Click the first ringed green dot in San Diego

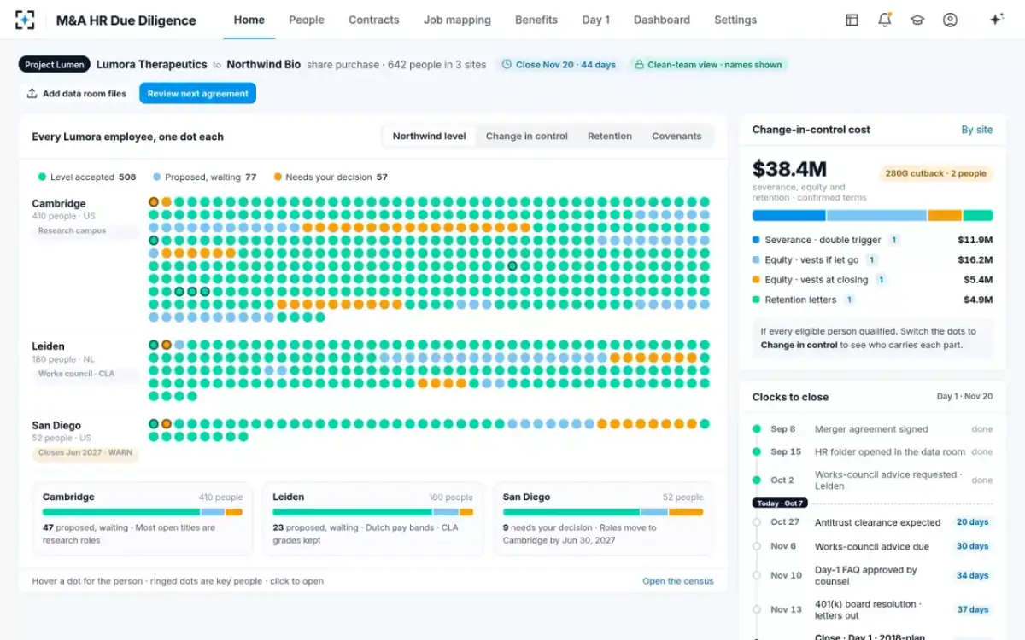(154, 424)
